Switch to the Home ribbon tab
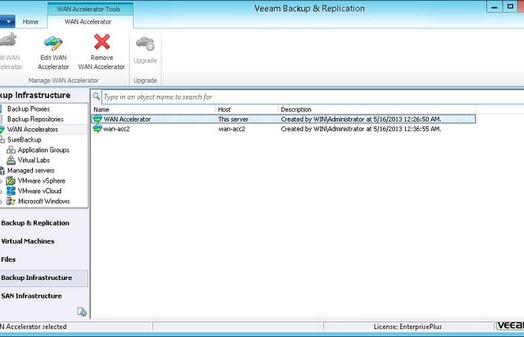The width and height of the screenshot is (524, 337). point(30,21)
